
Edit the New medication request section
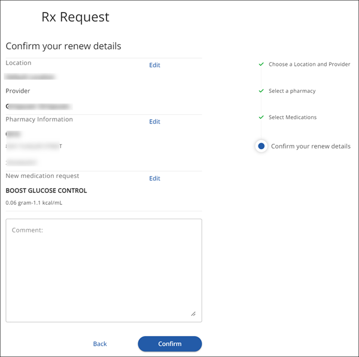(154, 179)
